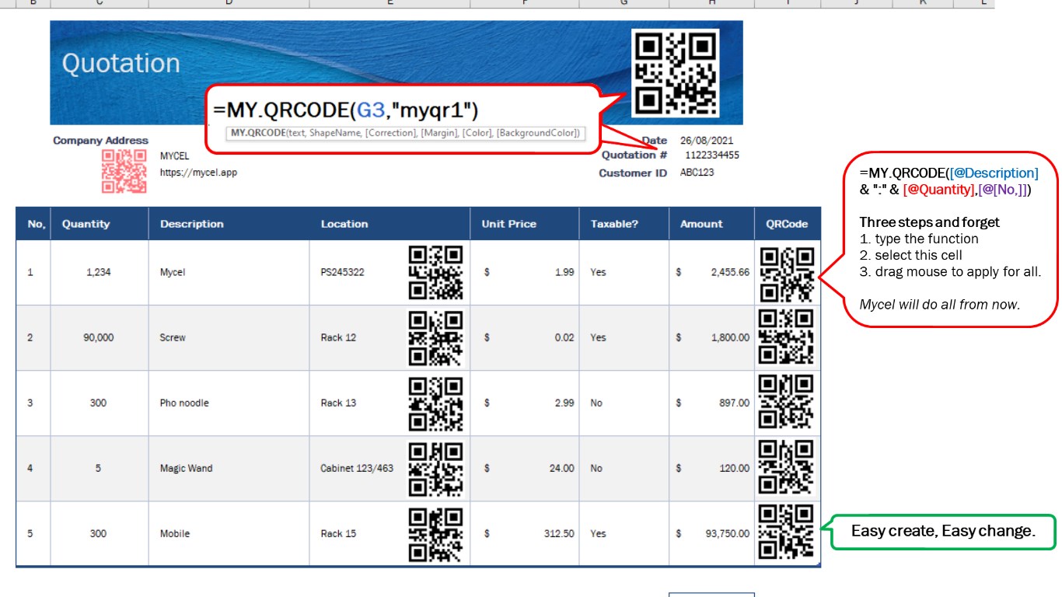1062x597 pixels.
Task: Click the Easy create, Easy change callout
Action: [x=943, y=532]
